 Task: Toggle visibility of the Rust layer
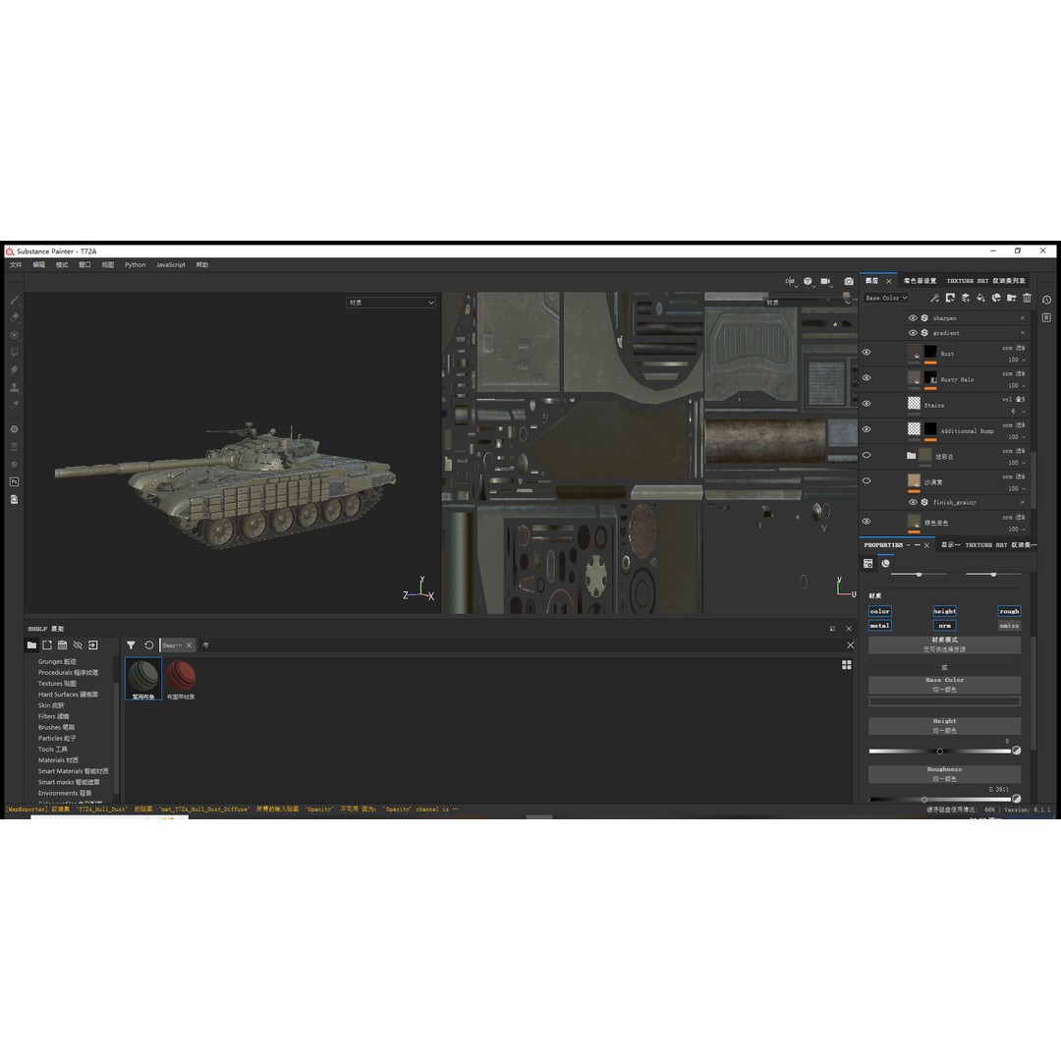click(x=866, y=352)
